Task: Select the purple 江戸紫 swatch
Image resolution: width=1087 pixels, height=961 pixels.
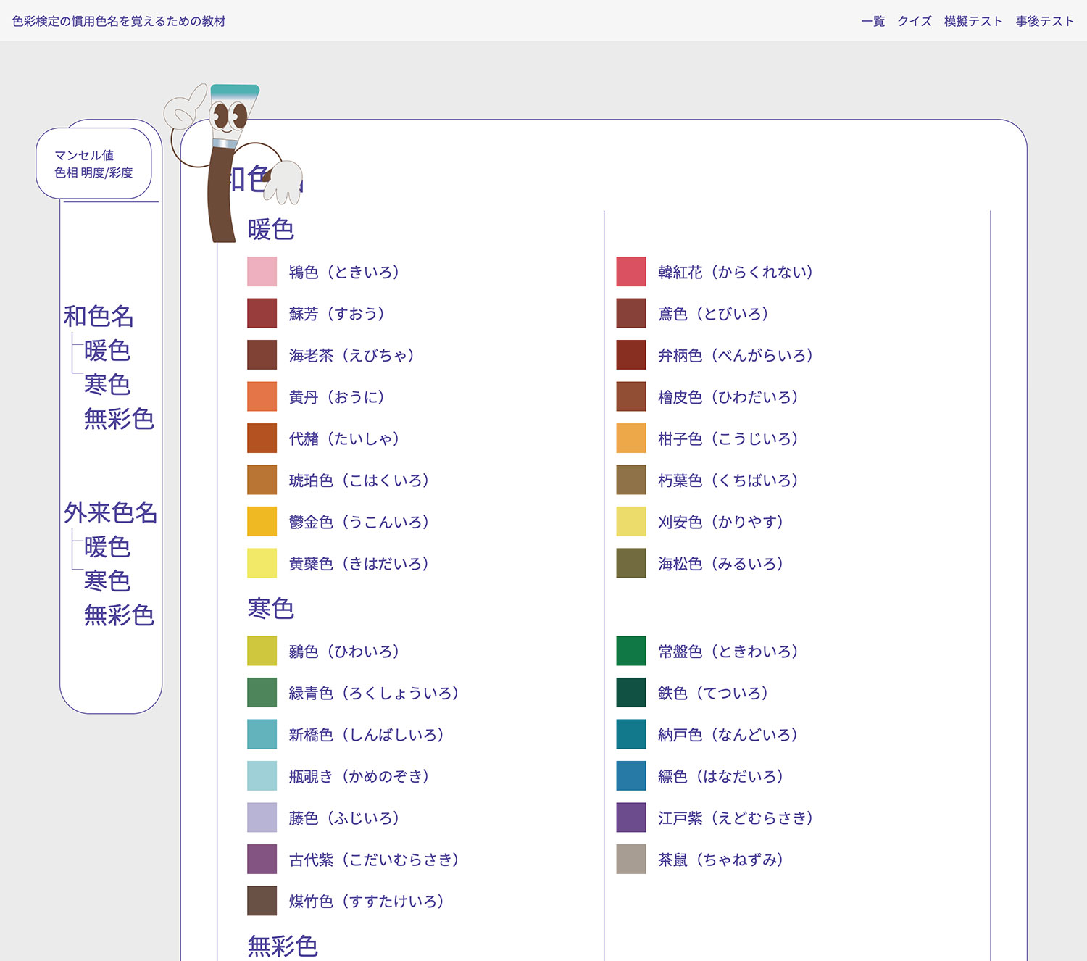Action: 630,818
